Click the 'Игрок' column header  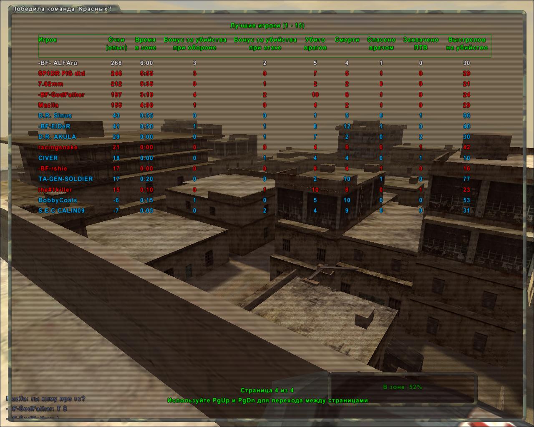pos(48,40)
